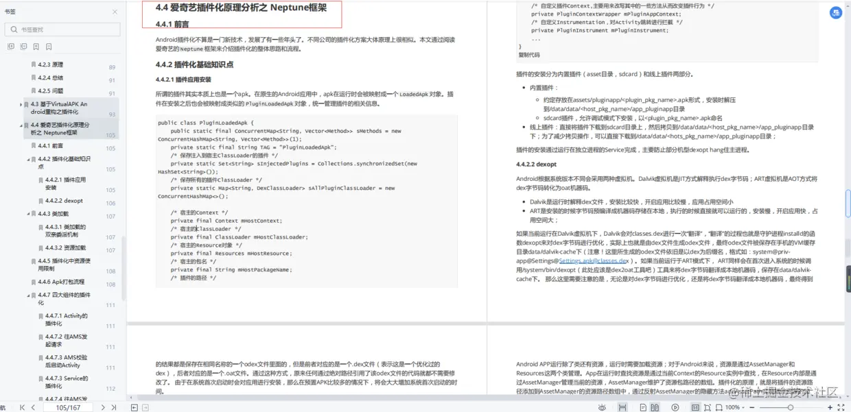Open bookmark 4.4.2.2 dexopt
This screenshot has width=851, height=412.
point(65,201)
